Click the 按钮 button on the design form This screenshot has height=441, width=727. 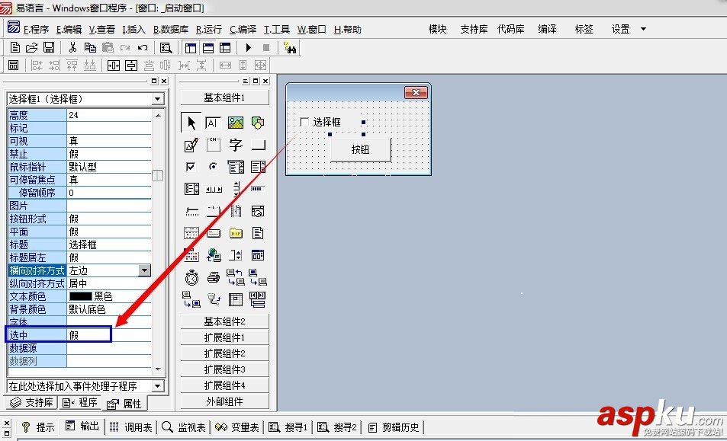(360, 149)
